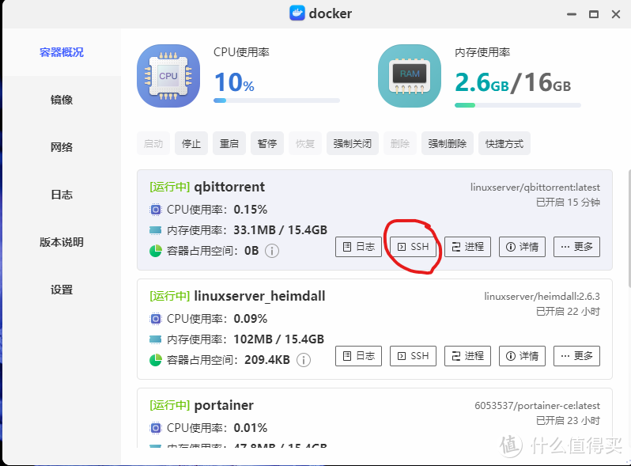Open the 网络 sidebar section
Image resolution: width=631 pixels, height=466 pixels.
click(62, 147)
